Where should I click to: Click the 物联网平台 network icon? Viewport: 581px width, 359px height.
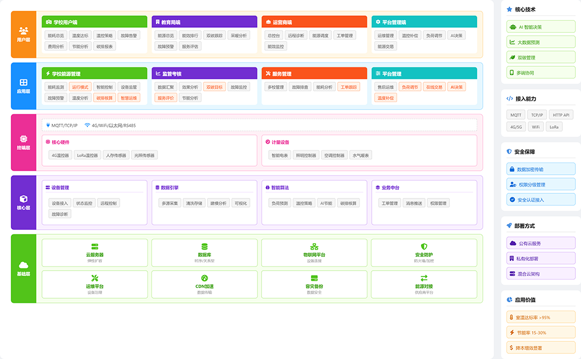click(x=314, y=247)
